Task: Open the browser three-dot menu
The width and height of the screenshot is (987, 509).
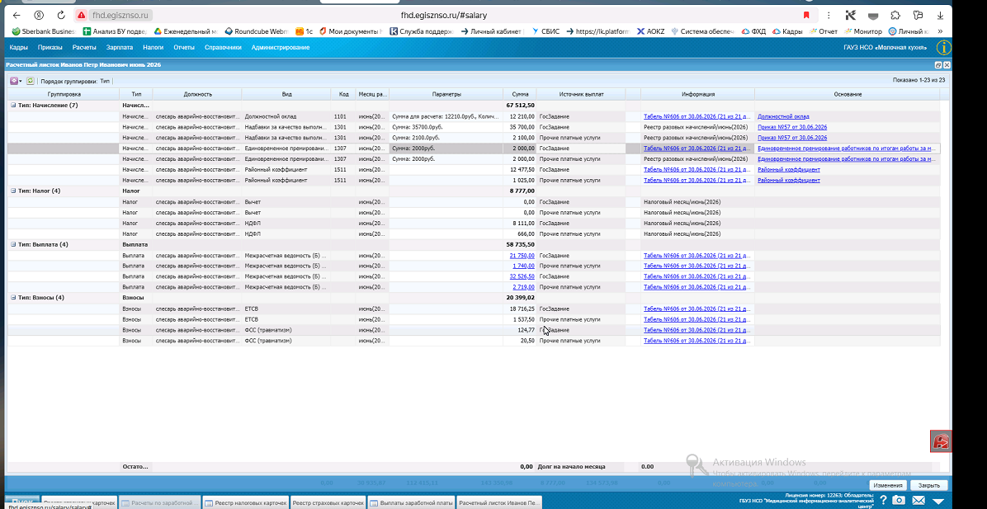Action: click(x=828, y=15)
